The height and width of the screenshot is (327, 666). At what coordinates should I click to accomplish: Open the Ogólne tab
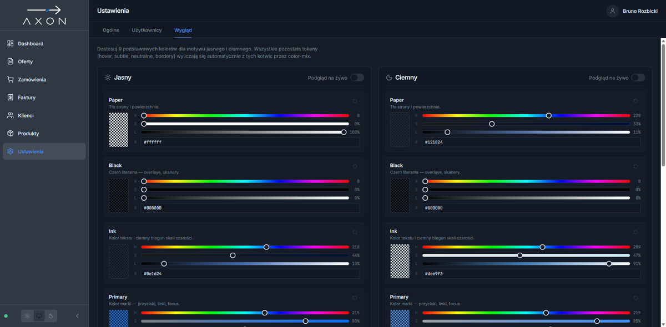[x=111, y=30]
